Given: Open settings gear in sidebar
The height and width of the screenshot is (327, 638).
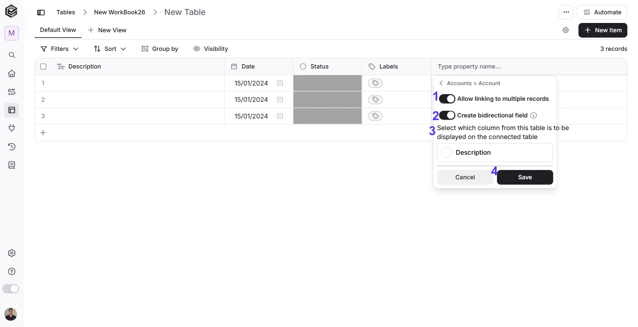Looking at the screenshot, I should tap(12, 253).
